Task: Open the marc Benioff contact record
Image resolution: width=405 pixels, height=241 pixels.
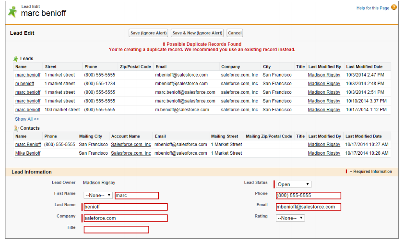Action: [x=28, y=145]
